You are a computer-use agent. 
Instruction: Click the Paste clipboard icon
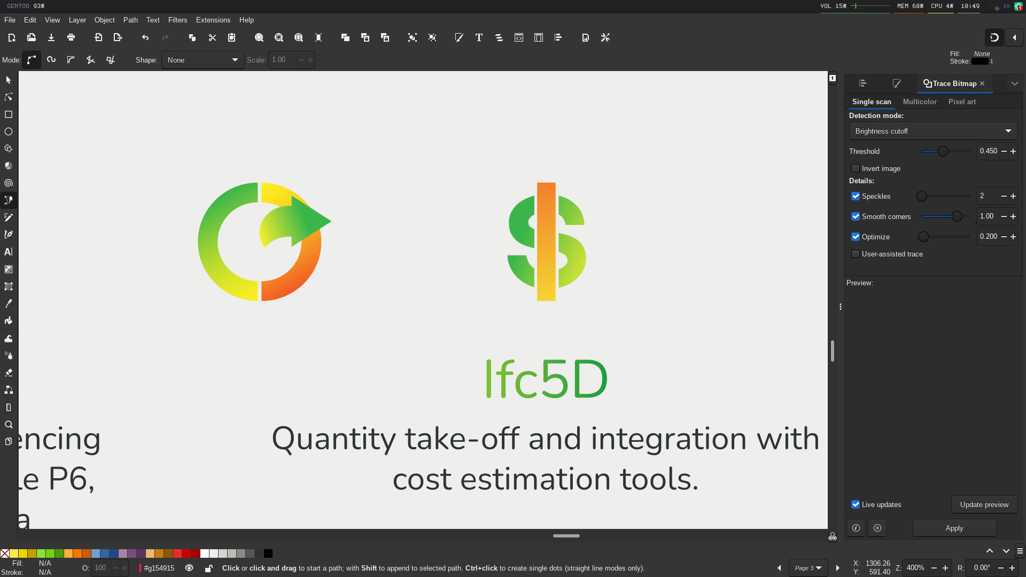tap(231, 37)
